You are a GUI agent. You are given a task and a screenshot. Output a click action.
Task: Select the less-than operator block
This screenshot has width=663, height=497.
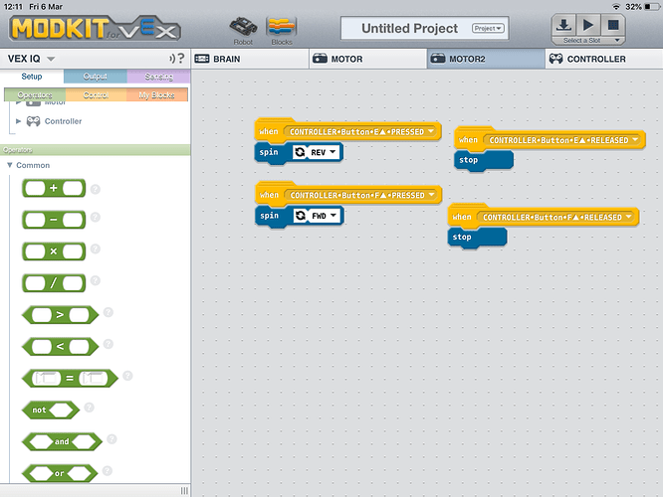pyautogui.click(x=60, y=347)
